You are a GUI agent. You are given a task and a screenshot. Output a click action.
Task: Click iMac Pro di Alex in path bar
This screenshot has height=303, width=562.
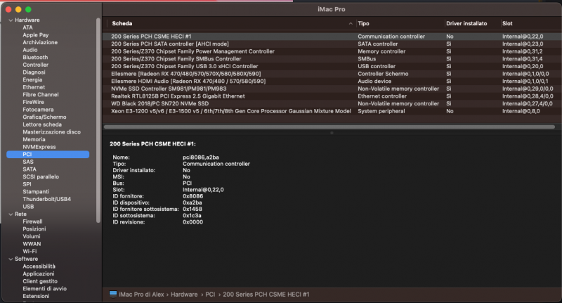[x=141, y=295]
